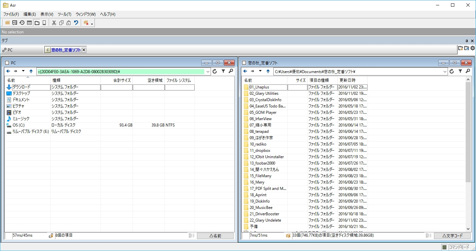Refresh the PC pane

(215, 71)
